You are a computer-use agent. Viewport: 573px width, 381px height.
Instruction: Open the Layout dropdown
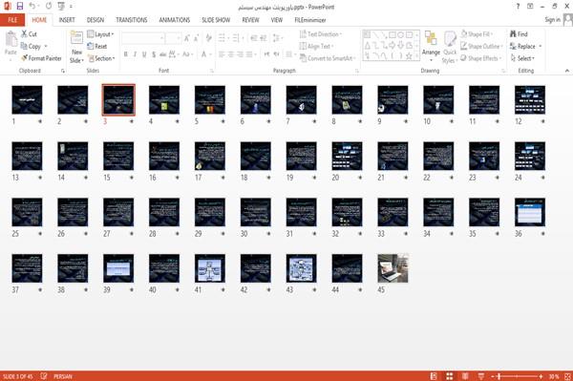click(100, 34)
